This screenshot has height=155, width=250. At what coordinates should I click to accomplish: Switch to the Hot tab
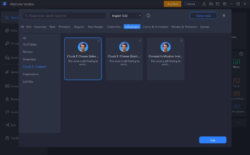[29, 27]
